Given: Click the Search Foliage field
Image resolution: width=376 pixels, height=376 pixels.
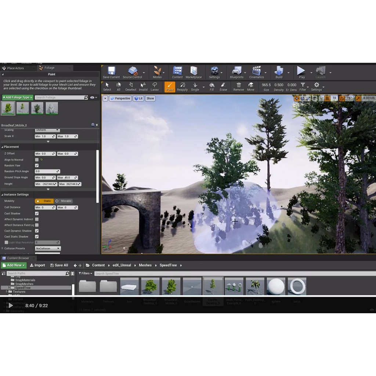Looking at the screenshot, I should tap(62, 97).
